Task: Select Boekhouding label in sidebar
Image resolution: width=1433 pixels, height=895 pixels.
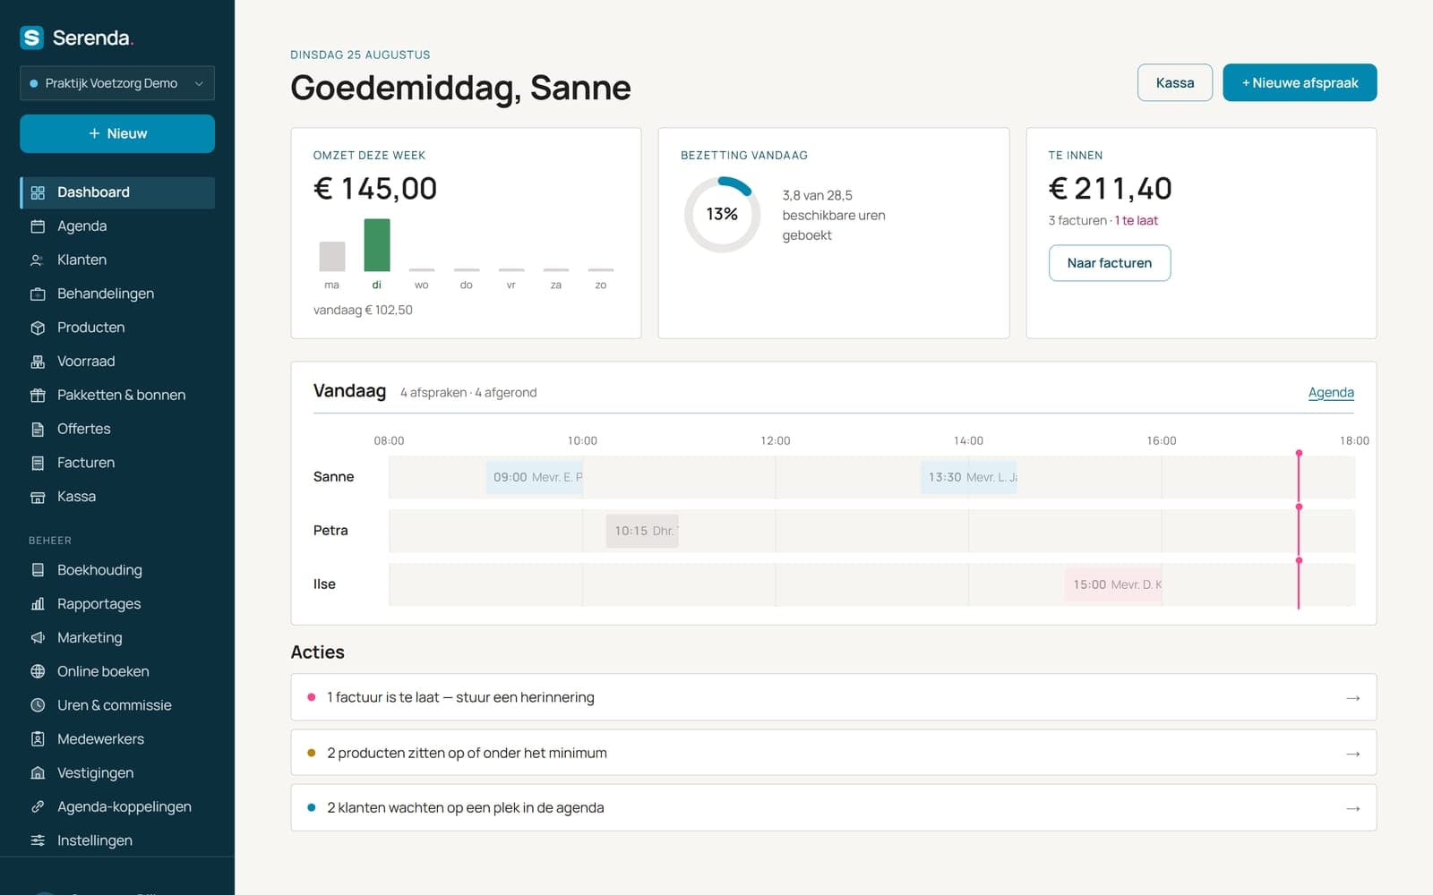Action: [99, 570]
